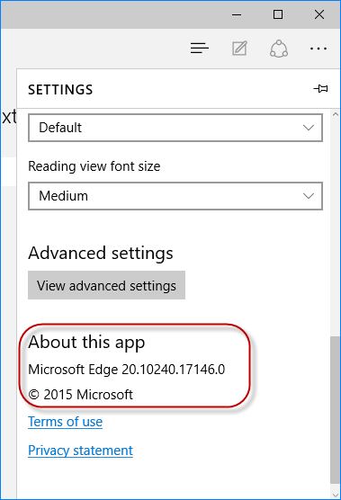The height and width of the screenshot is (500, 341).
Task: Pin the Settings pane with the pin icon
Action: coord(320,89)
